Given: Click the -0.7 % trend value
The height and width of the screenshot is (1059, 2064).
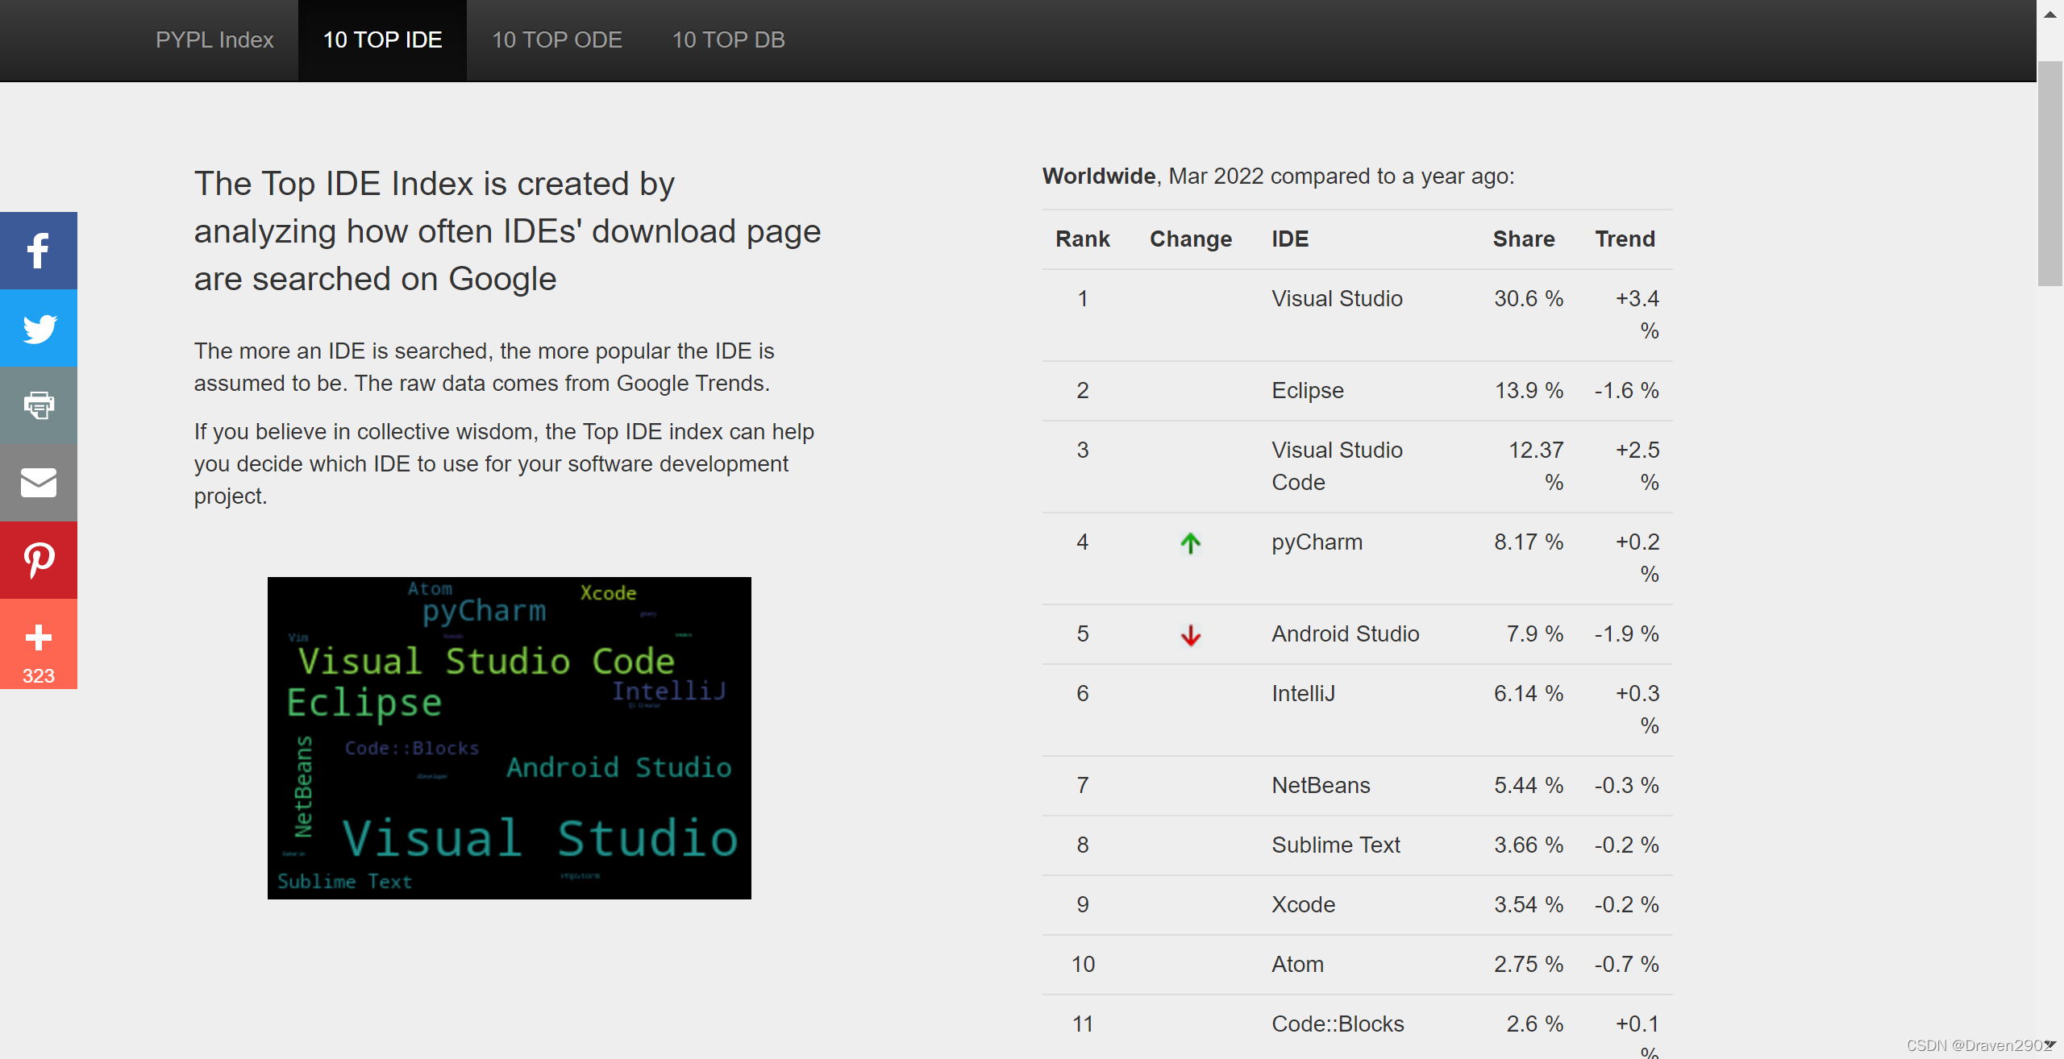Looking at the screenshot, I should tap(1626, 964).
